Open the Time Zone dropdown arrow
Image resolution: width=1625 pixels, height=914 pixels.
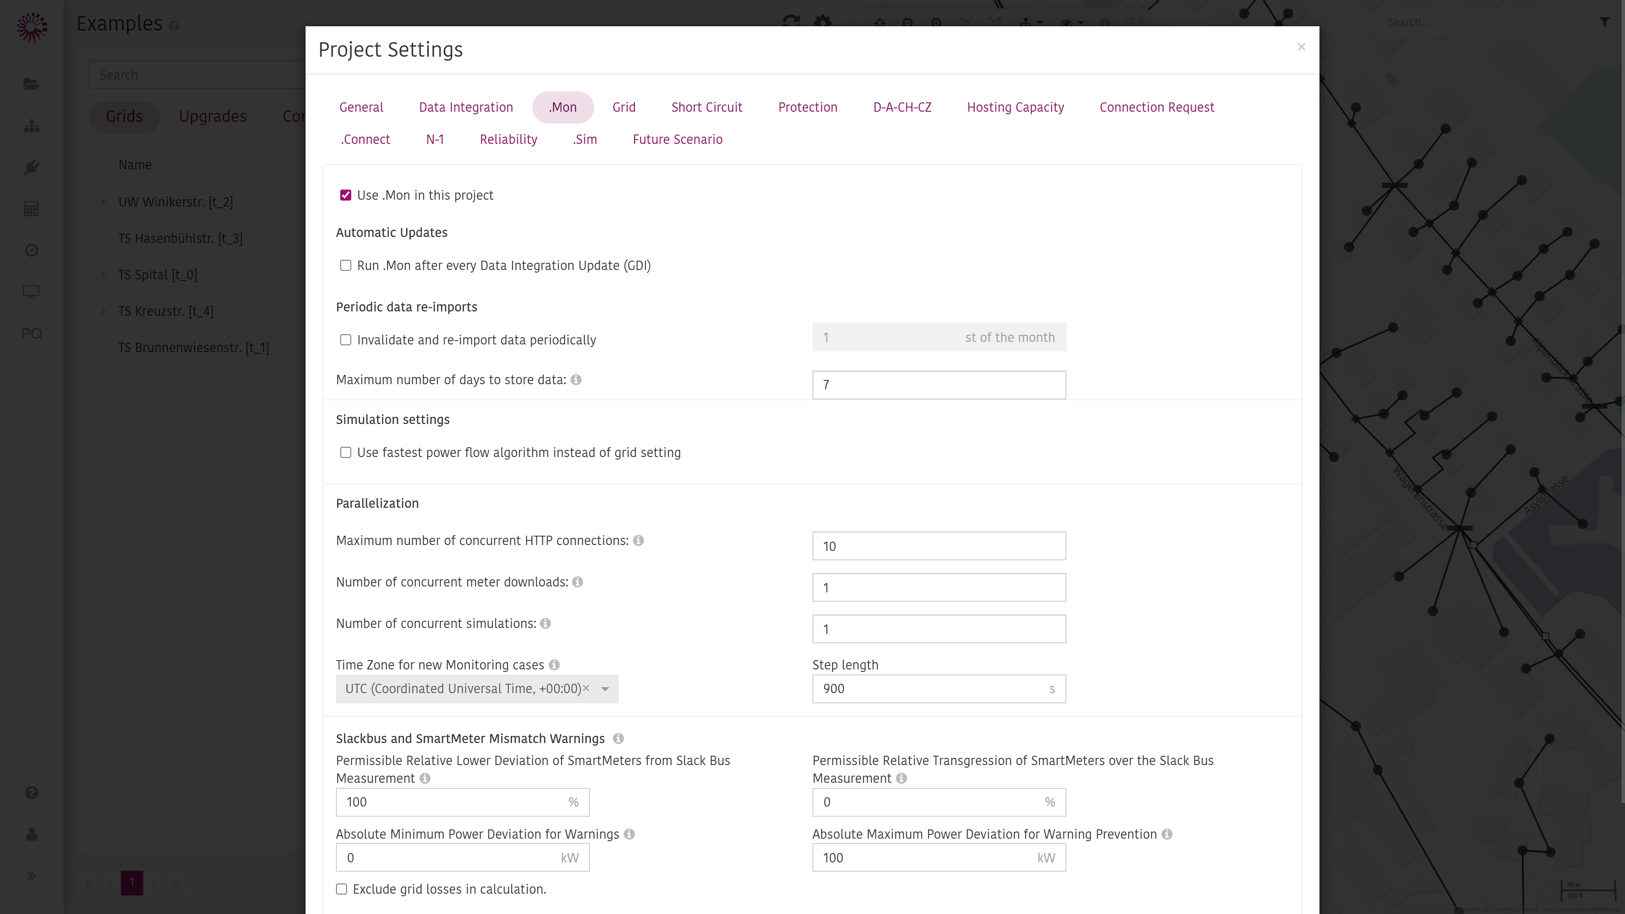pos(605,689)
